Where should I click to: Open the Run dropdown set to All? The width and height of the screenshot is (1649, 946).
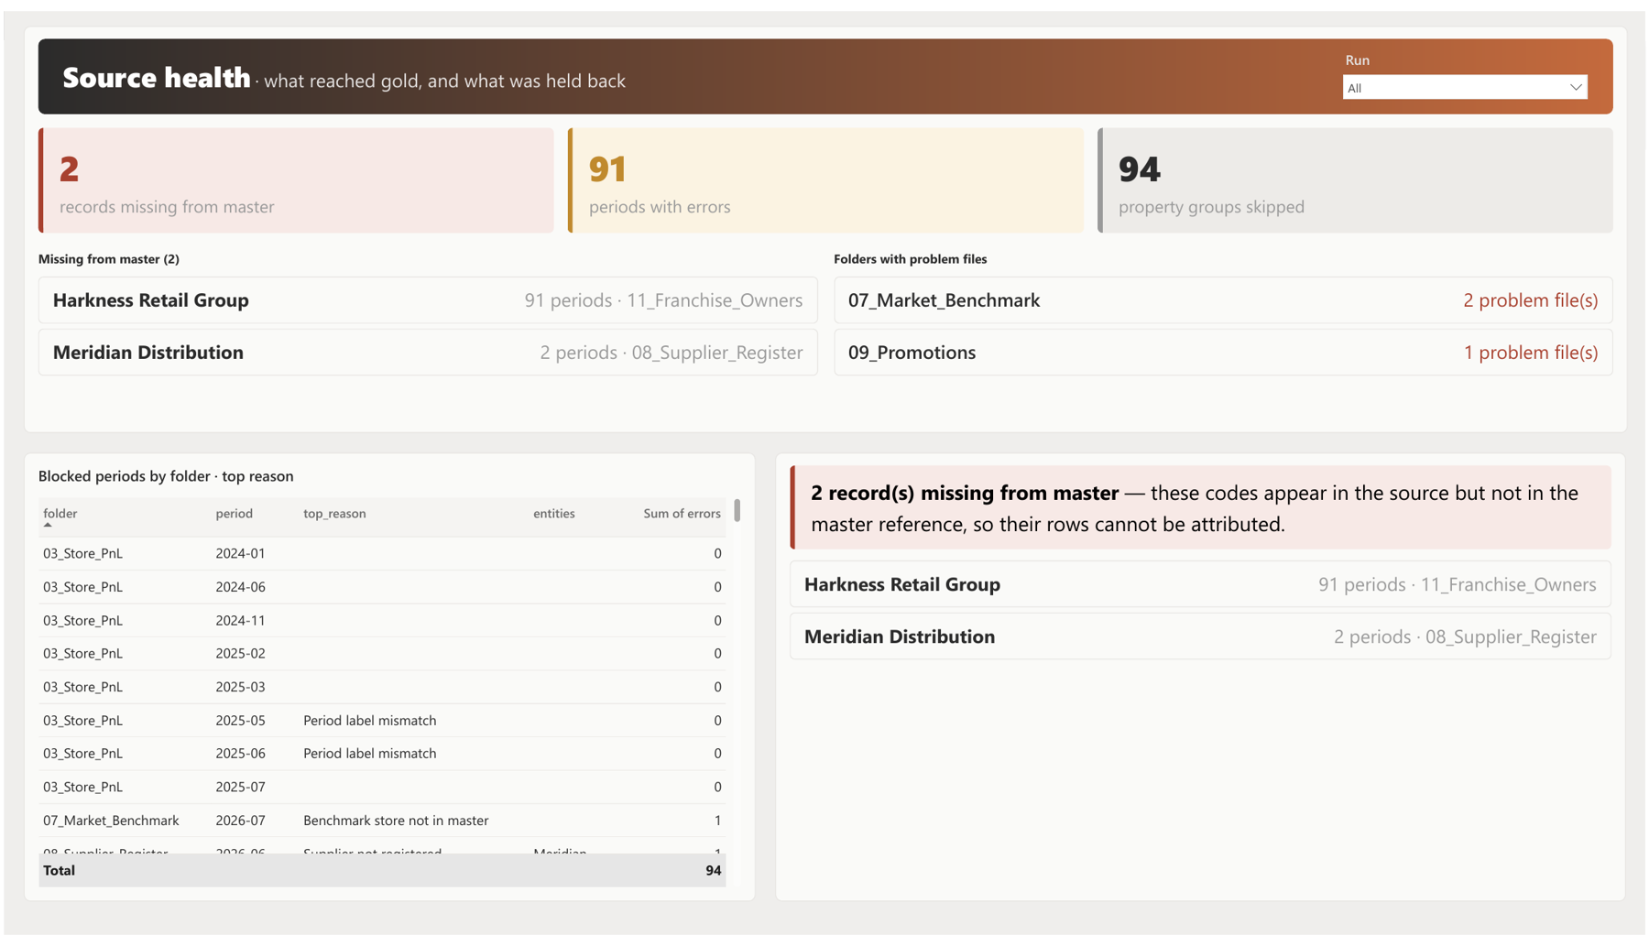click(x=1464, y=88)
